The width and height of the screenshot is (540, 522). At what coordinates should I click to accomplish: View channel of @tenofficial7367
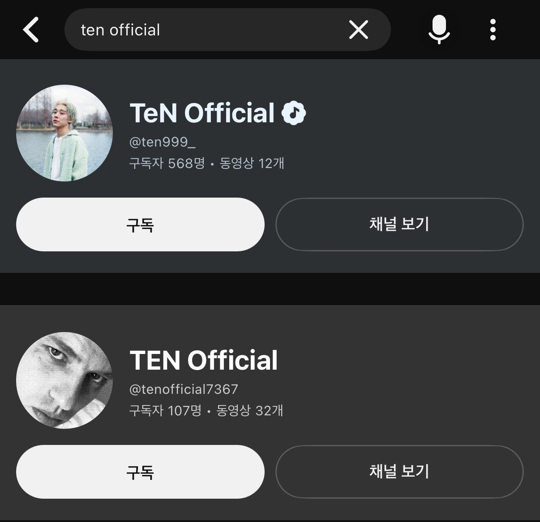tap(399, 472)
